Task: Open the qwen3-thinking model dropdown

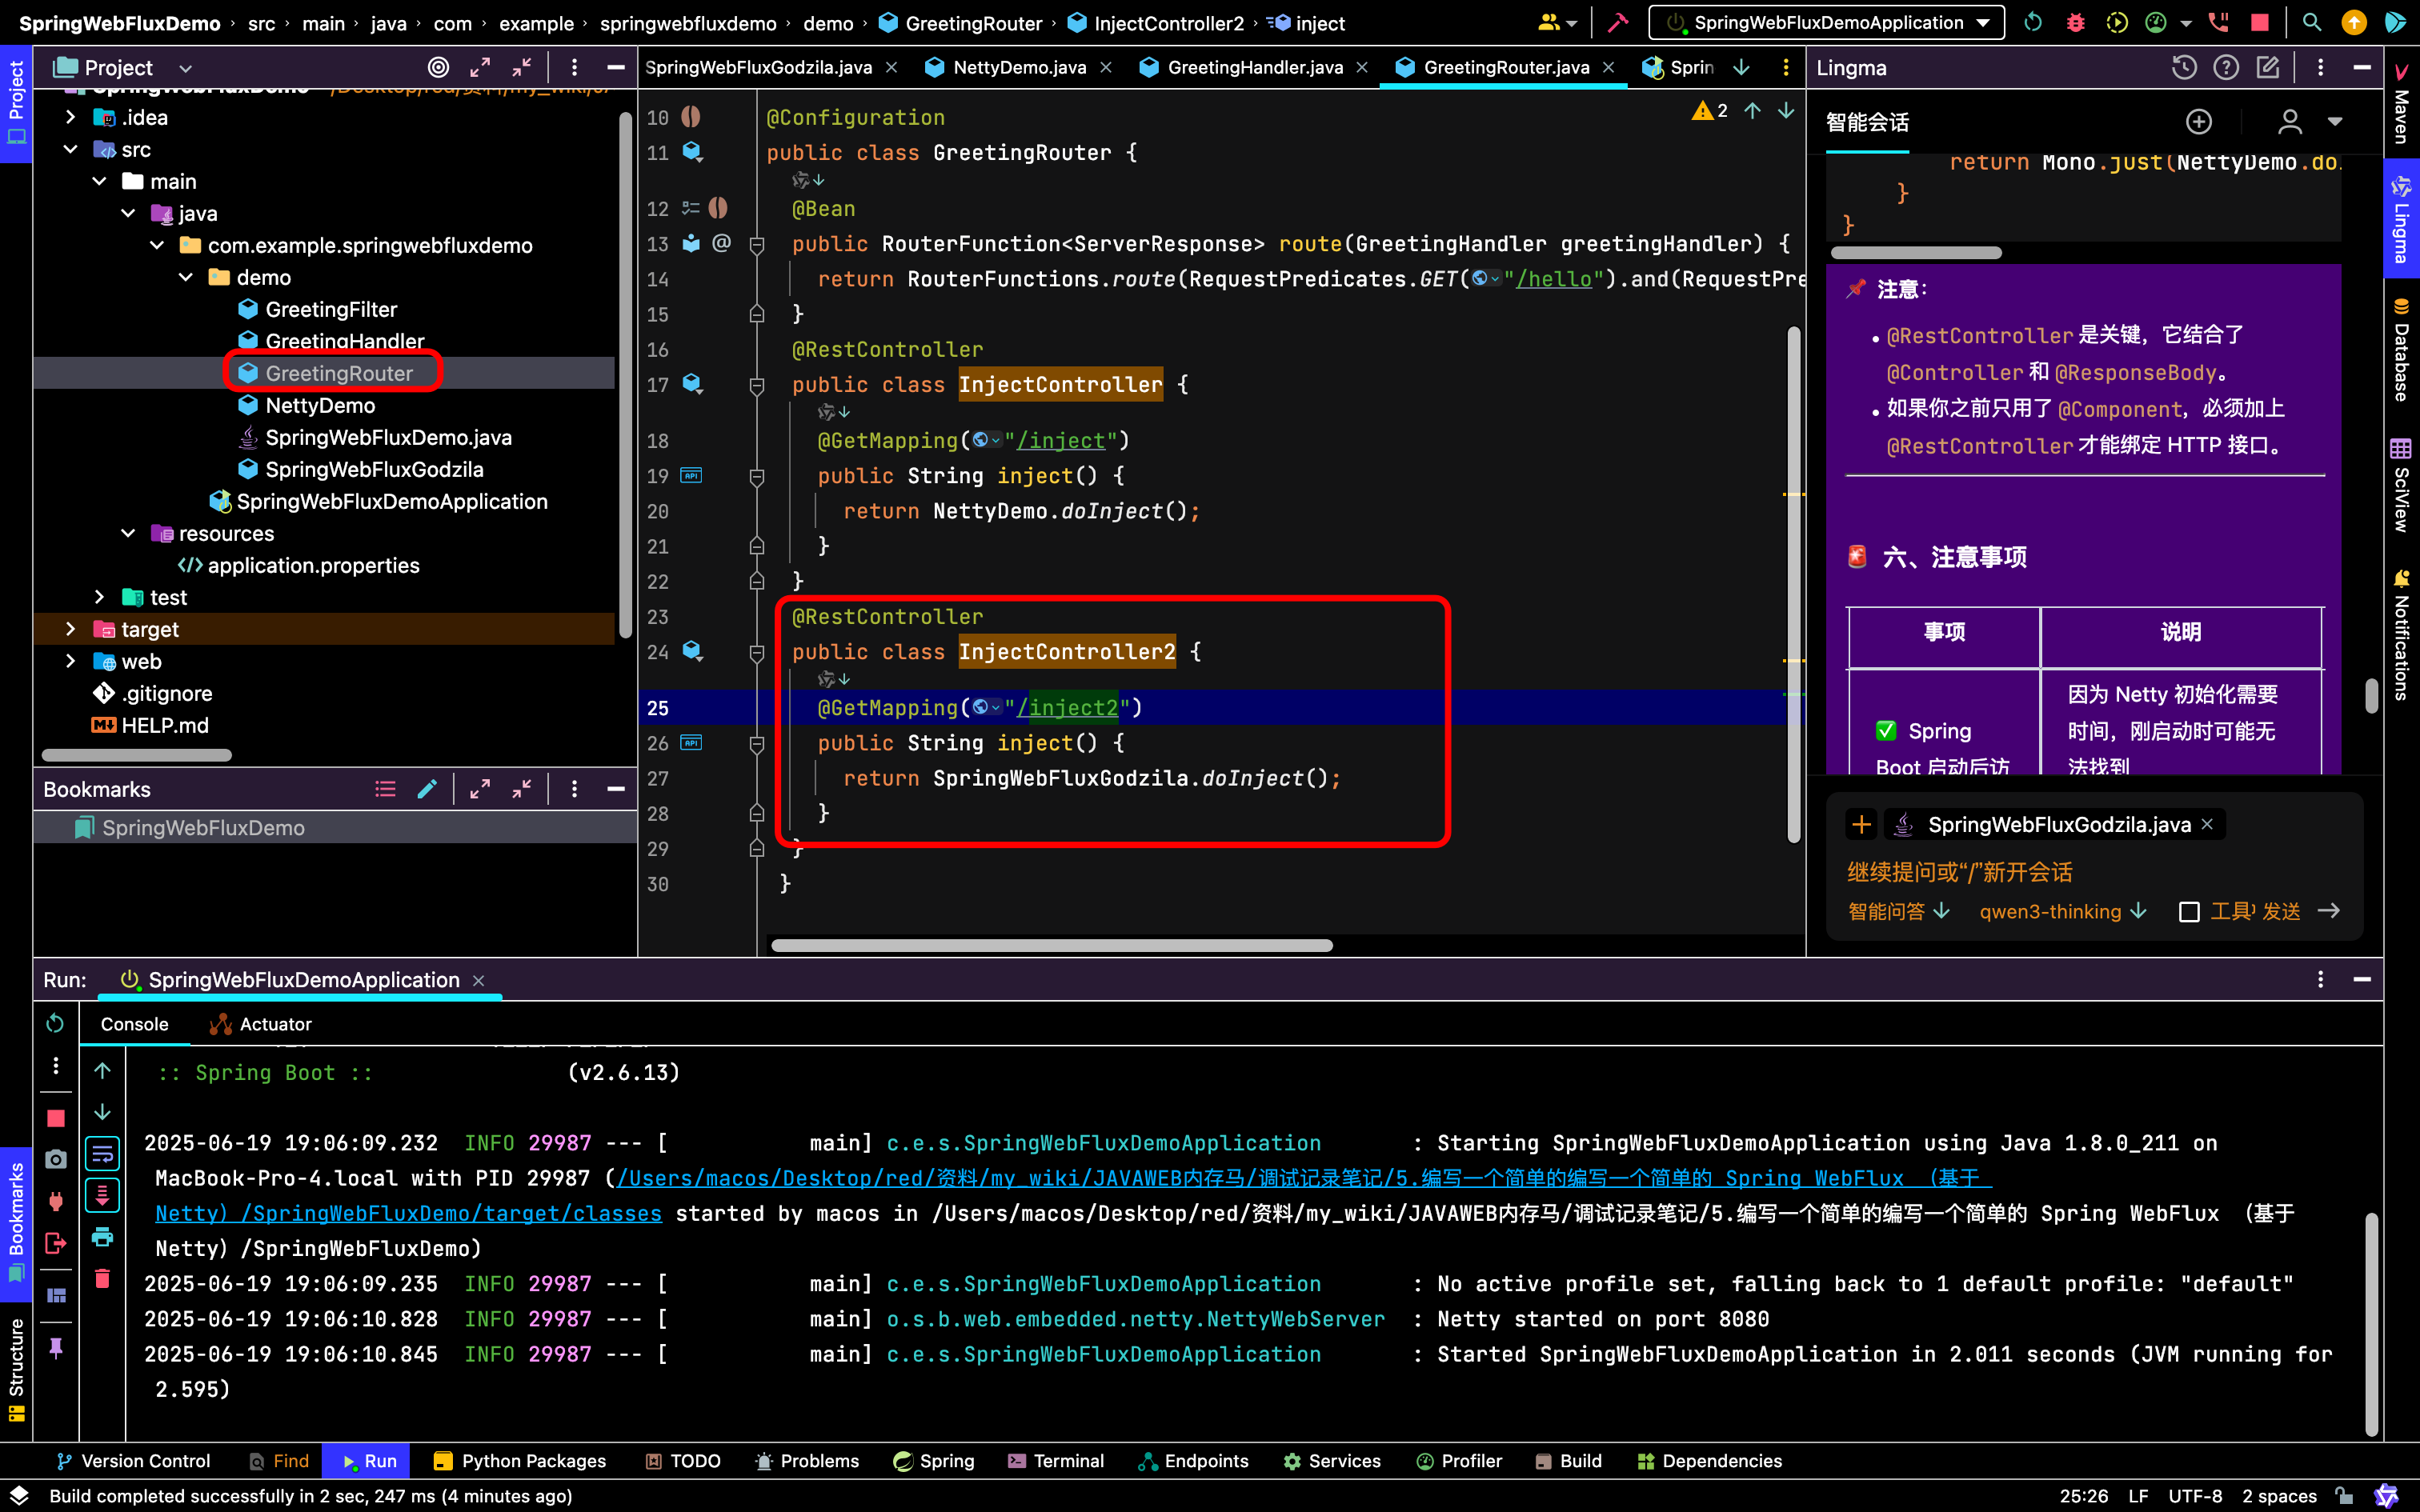Action: [x=2062, y=911]
